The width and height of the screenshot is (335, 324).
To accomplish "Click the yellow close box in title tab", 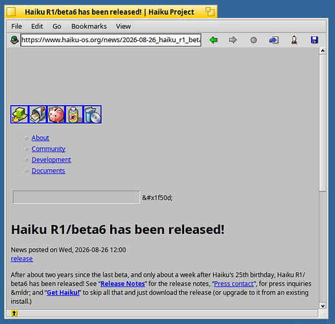I will [x=11, y=12].
